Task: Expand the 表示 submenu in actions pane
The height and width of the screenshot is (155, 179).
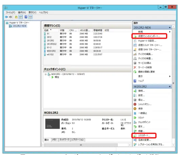Action: pyautogui.click(x=170, y=76)
